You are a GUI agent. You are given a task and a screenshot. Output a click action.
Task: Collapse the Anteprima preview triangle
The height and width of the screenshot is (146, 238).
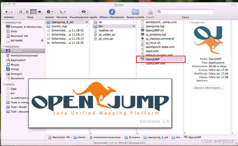pyautogui.click(x=190, y=22)
